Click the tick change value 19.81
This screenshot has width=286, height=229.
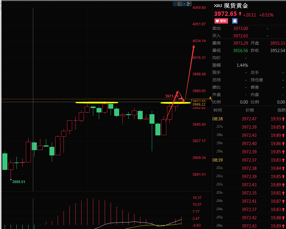click(276, 193)
